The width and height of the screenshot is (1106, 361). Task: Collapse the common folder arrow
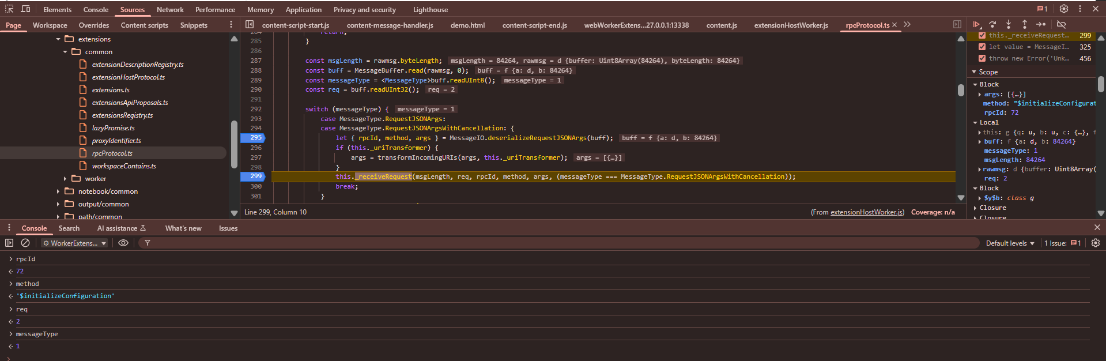[65, 52]
